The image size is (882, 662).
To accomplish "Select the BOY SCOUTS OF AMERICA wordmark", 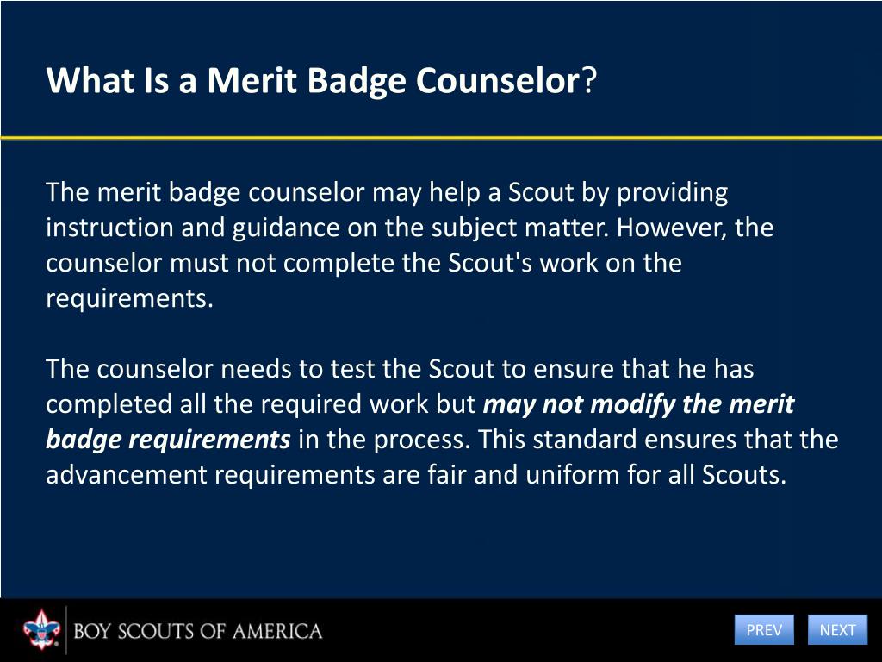I will [x=197, y=631].
